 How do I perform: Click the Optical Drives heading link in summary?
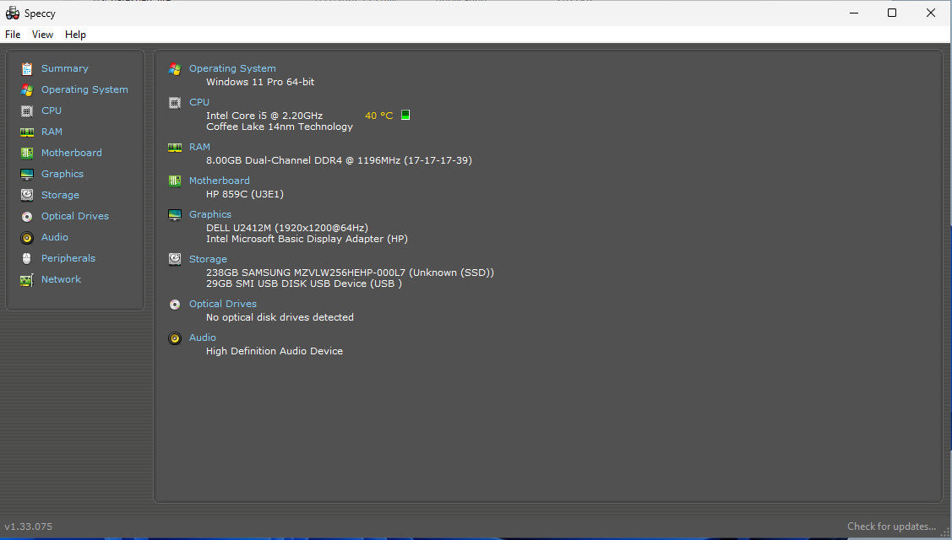tap(223, 304)
